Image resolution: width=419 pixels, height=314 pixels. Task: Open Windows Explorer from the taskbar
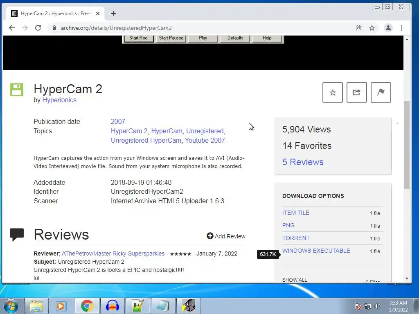36,306
